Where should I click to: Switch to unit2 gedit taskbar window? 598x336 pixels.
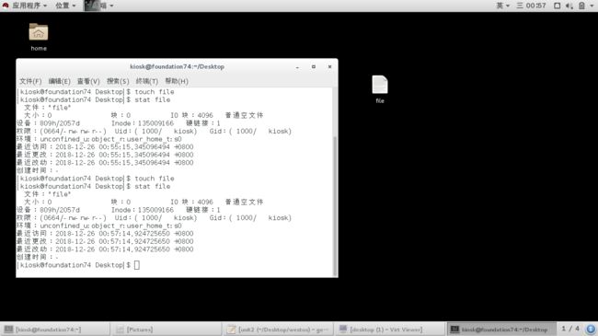(x=279, y=330)
